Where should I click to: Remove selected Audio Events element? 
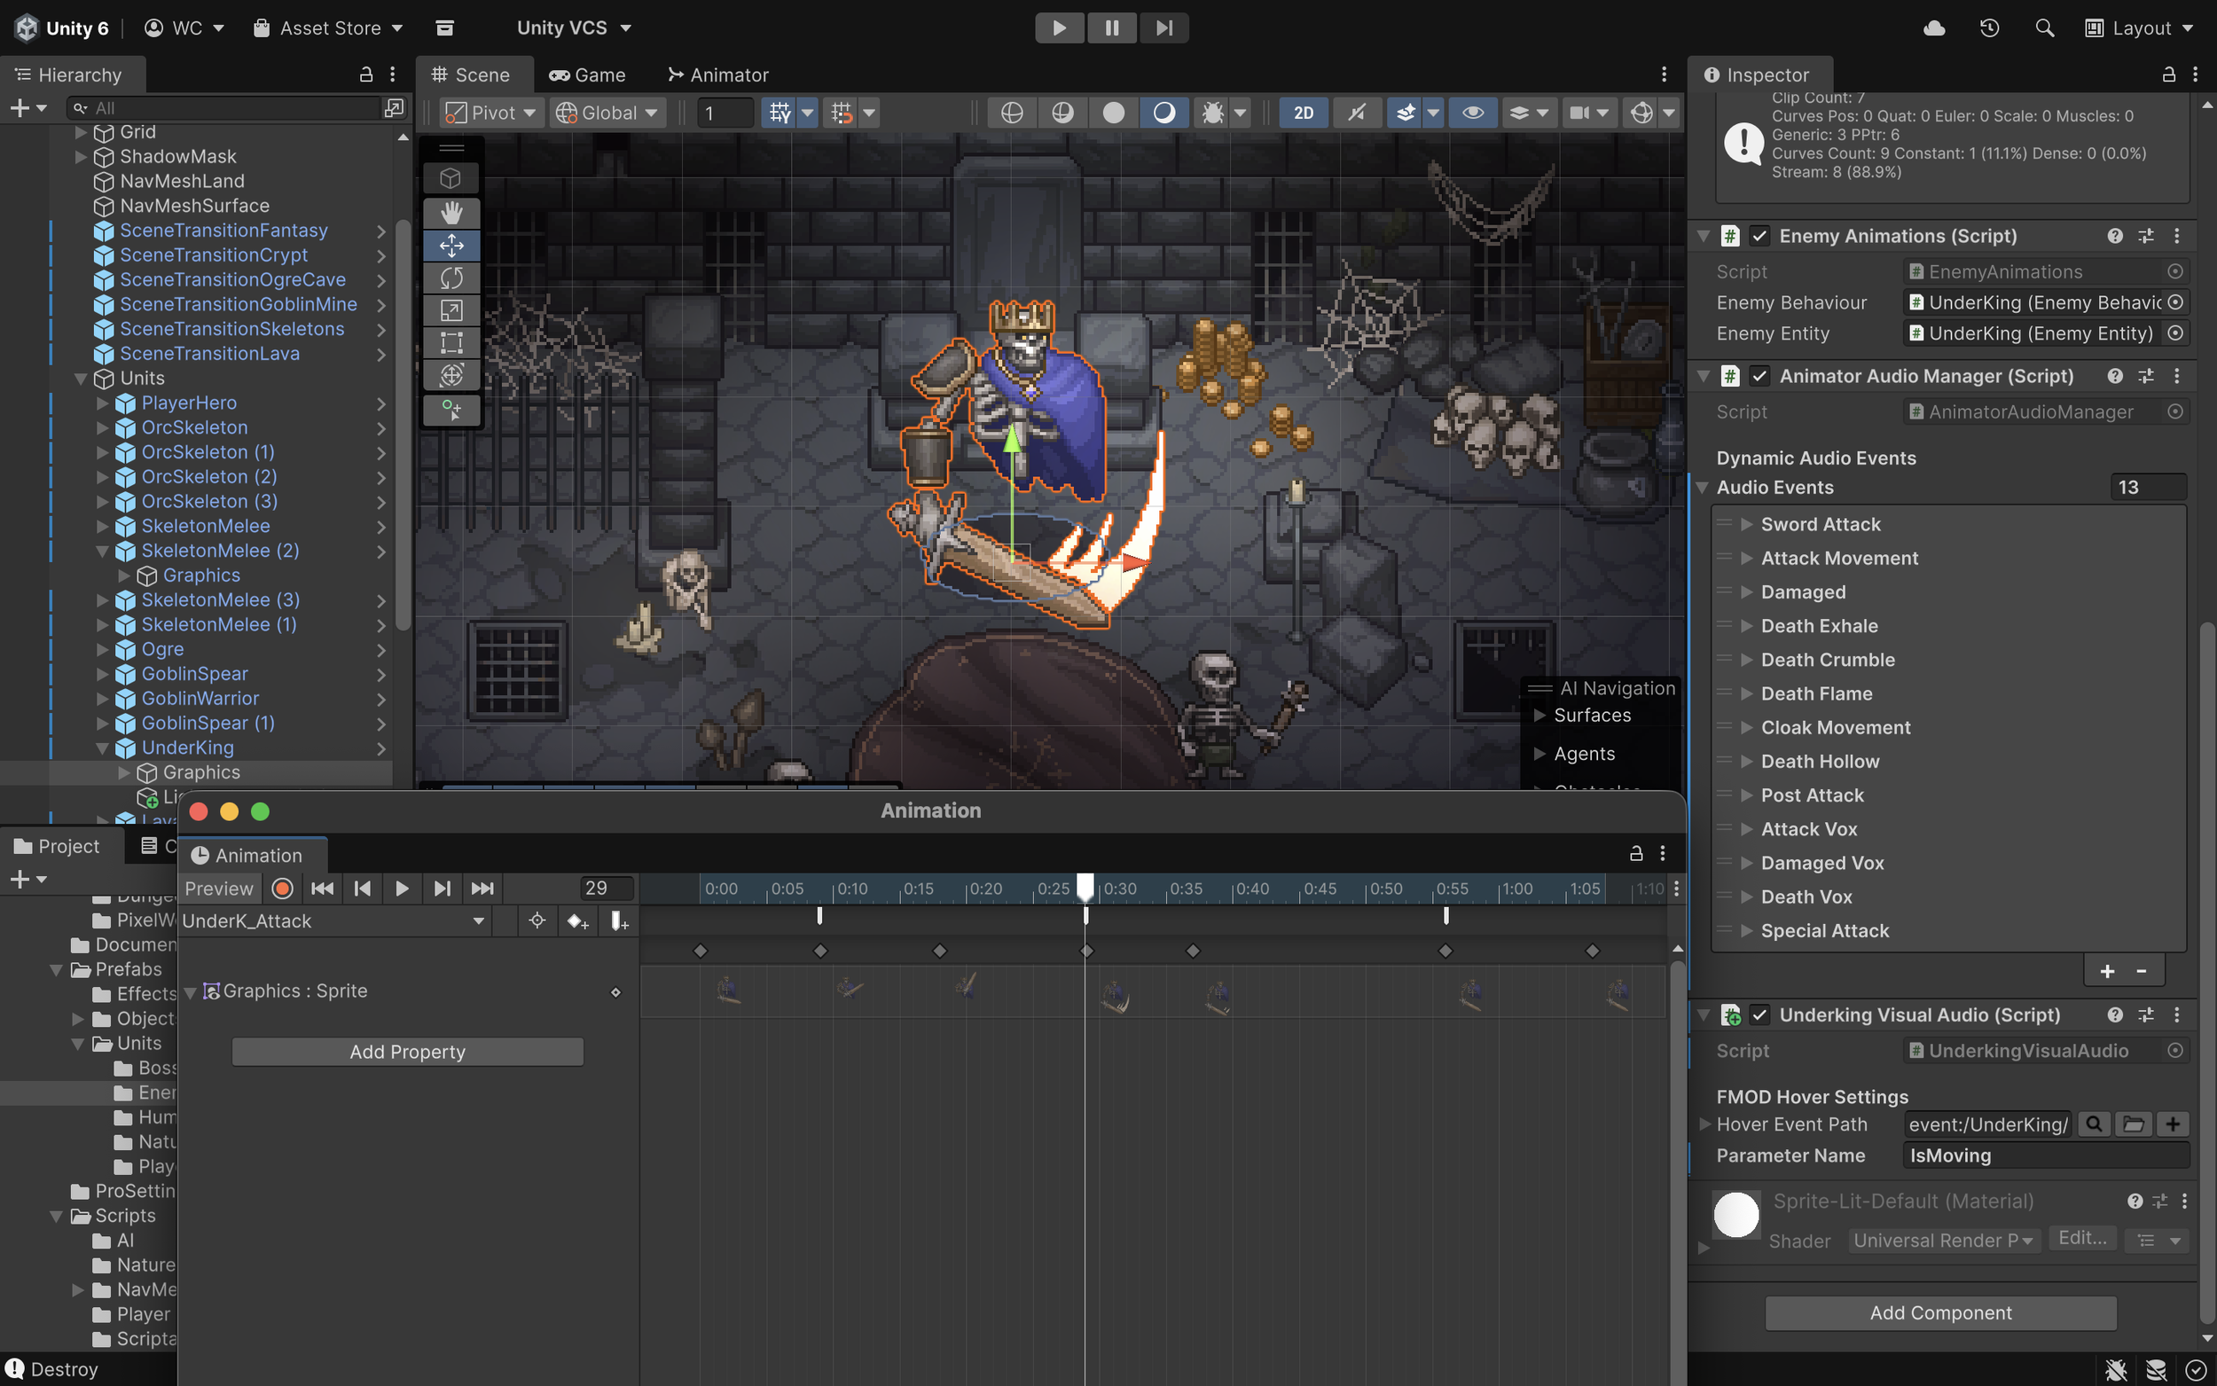(2142, 972)
